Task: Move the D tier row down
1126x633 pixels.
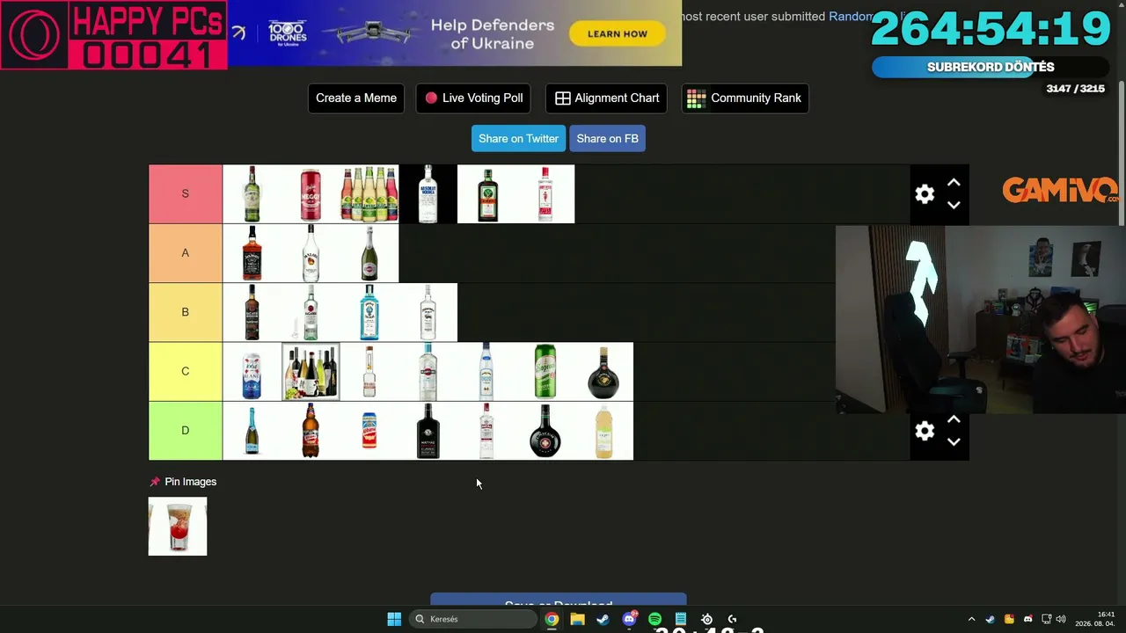Action: tap(954, 441)
